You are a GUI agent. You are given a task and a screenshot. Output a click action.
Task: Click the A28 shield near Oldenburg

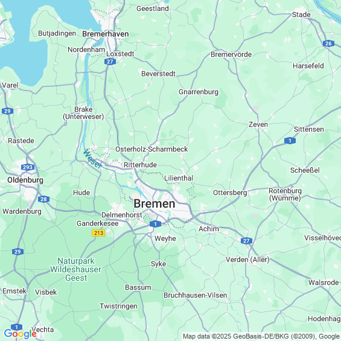[43, 199]
